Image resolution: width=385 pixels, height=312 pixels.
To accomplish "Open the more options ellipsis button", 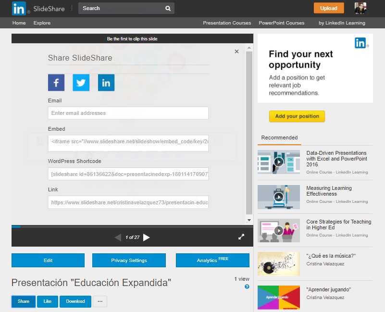I will 100,301.
